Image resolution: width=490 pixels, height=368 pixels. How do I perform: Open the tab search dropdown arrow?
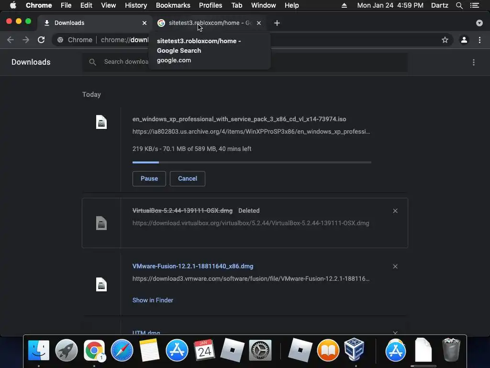tap(479, 23)
